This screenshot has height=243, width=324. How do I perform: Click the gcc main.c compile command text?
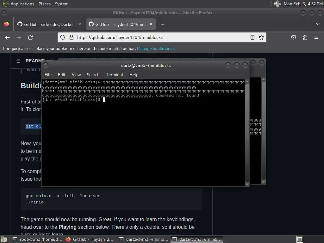click(63, 196)
